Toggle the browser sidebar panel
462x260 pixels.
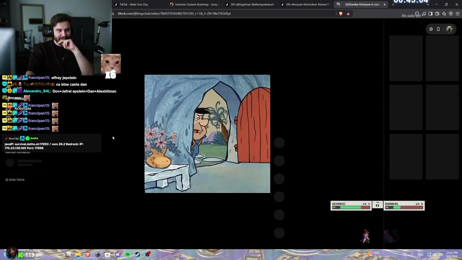pos(430,14)
